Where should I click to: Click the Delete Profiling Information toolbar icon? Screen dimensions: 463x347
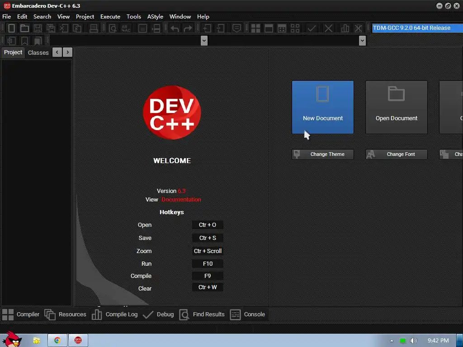[x=358, y=28]
